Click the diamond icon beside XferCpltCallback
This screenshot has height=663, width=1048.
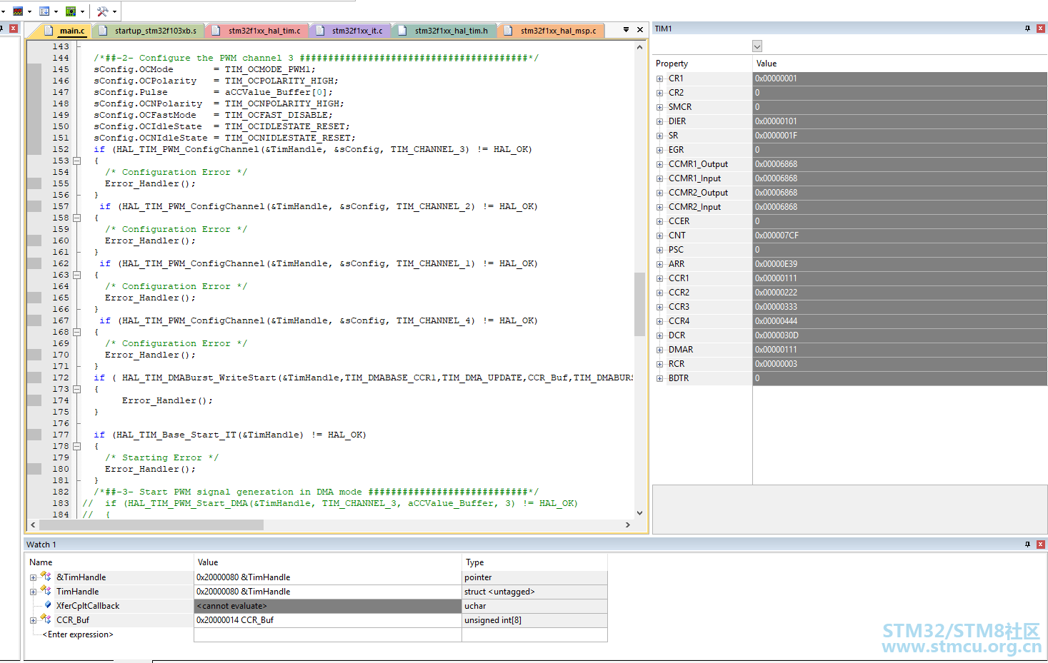click(48, 605)
